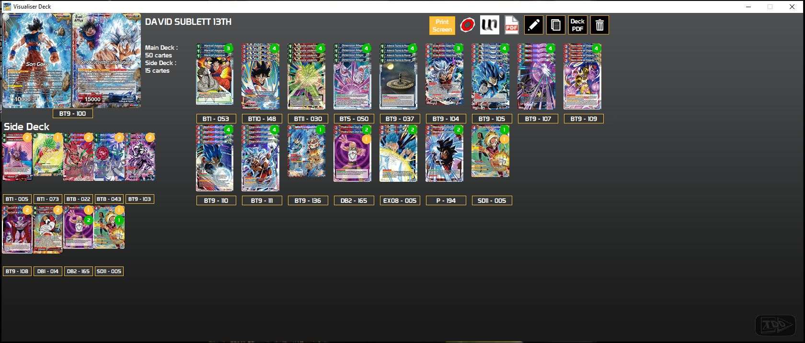
Task: Click the BT1 - 053 label
Action: tap(216, 119)
